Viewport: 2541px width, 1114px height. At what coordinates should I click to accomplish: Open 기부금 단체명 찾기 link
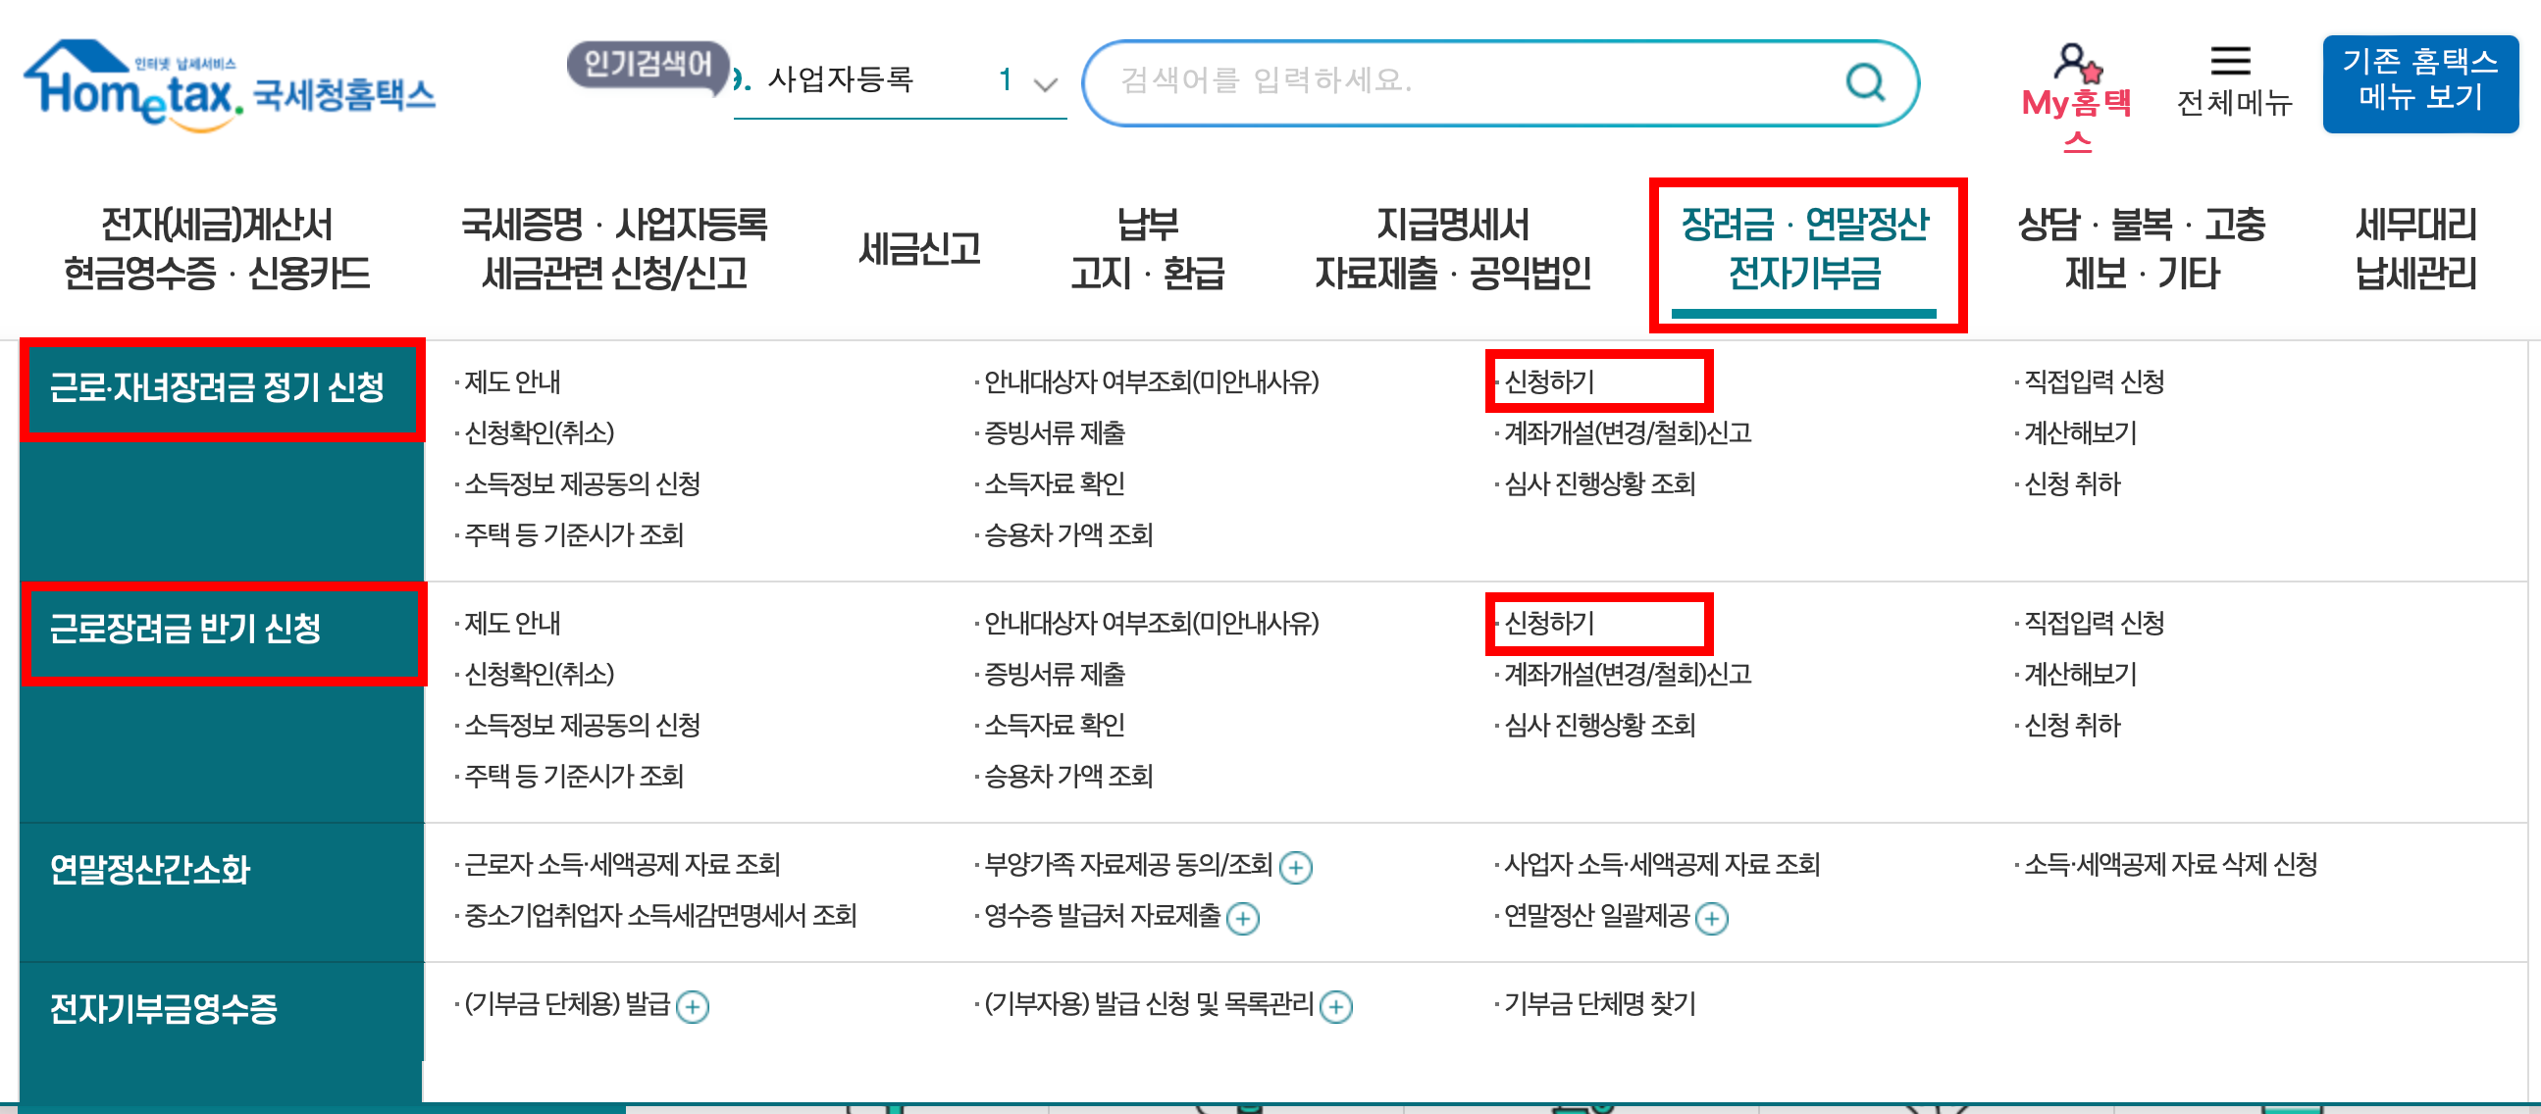[1599, 1004]
